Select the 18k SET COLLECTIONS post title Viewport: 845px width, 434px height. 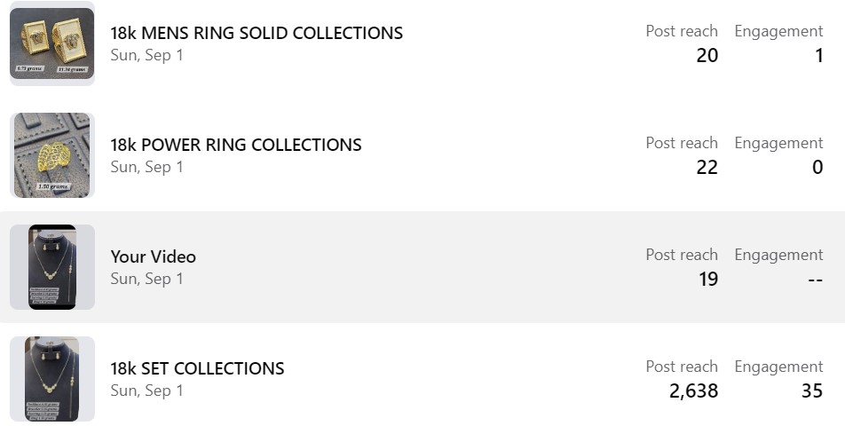tap(197, 368)
